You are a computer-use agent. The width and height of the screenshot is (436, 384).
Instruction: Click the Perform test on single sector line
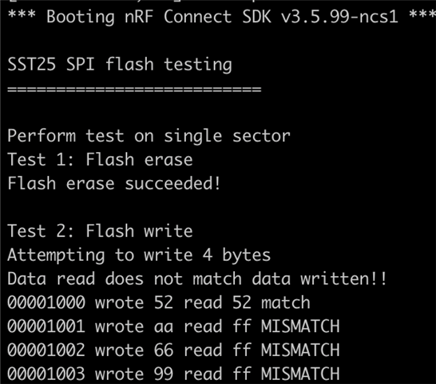[x=149, y=136]
